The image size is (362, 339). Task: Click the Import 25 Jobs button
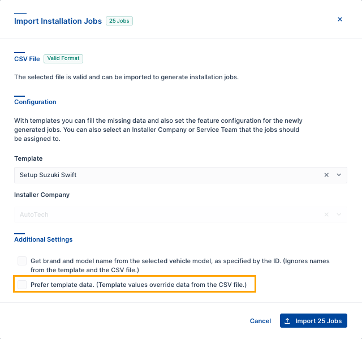[313, 321]
